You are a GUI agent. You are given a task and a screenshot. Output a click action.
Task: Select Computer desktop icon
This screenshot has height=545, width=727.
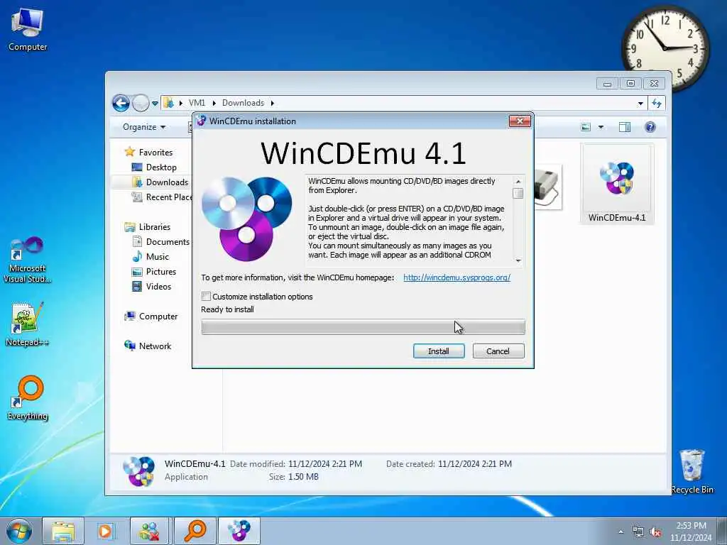tap(28, 30)
